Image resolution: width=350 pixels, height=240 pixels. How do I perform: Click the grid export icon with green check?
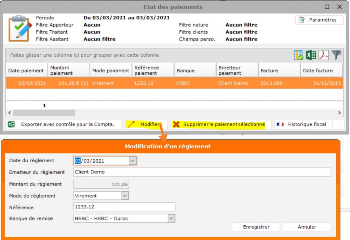298,55
